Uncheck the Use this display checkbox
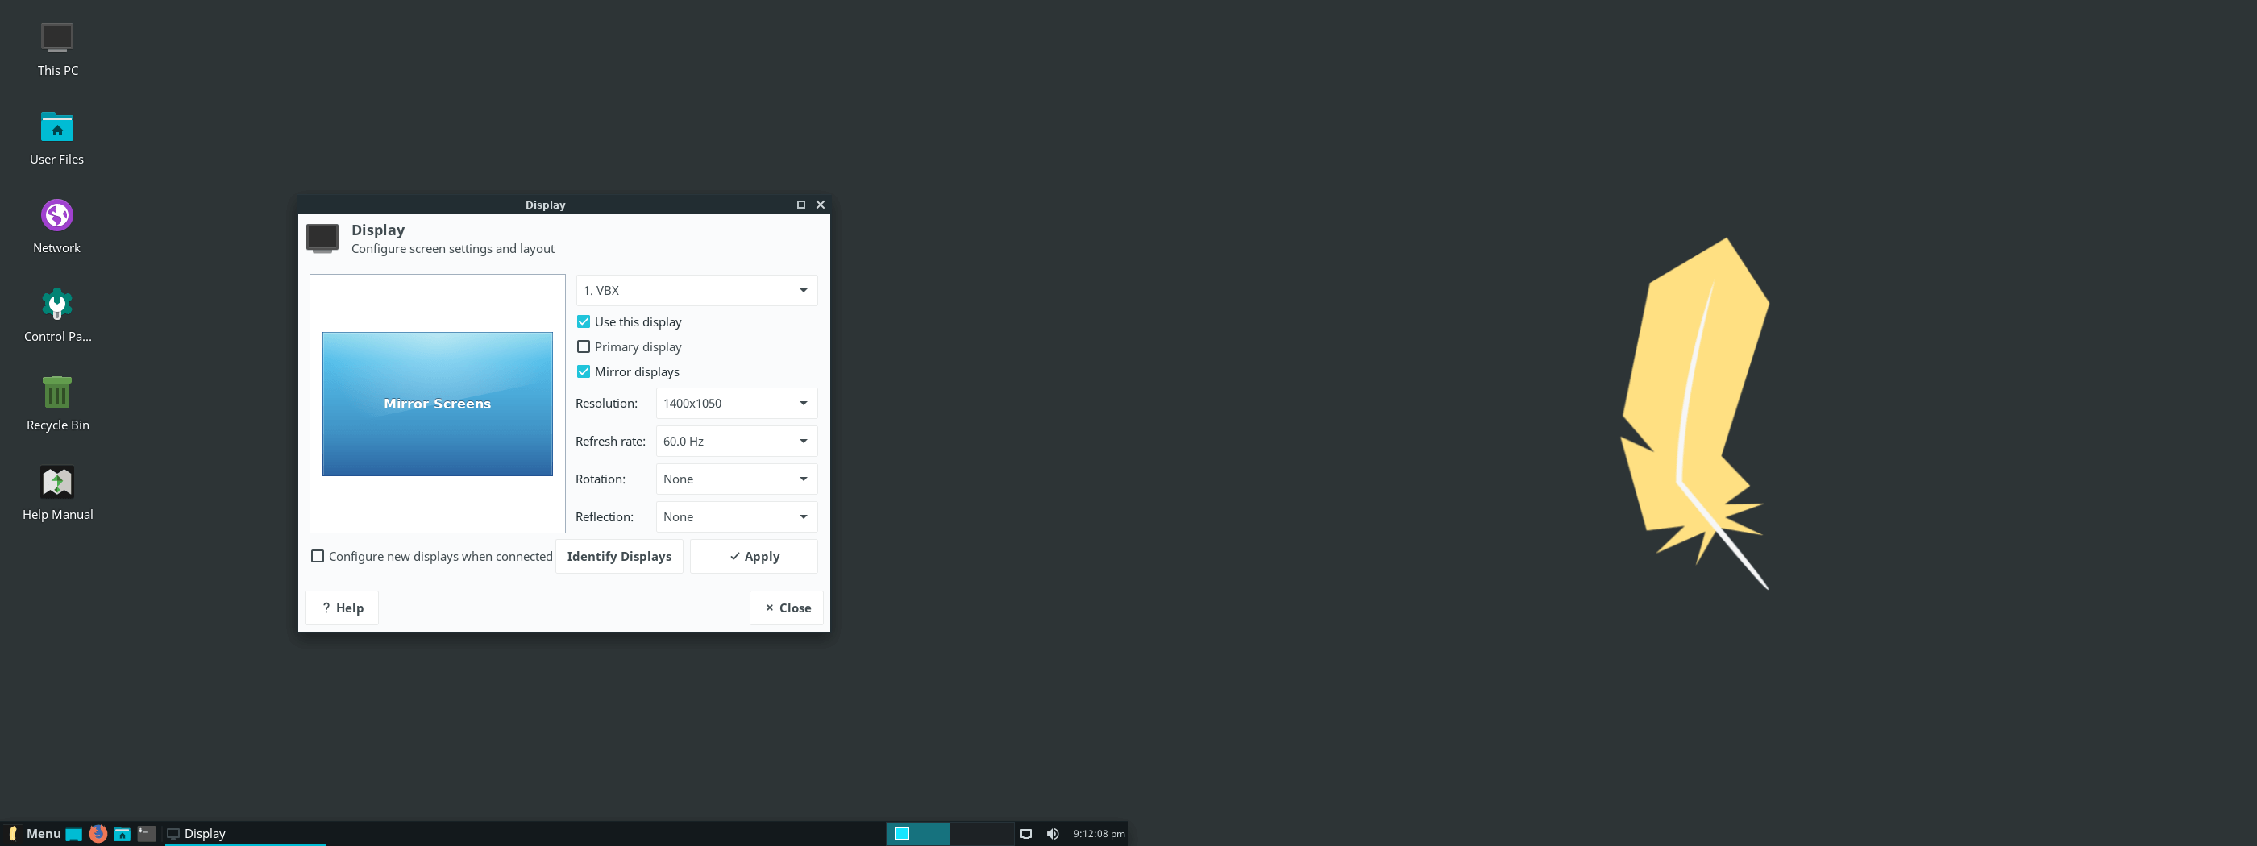The width and height of the screenshot is (2257, 846). 584,321
